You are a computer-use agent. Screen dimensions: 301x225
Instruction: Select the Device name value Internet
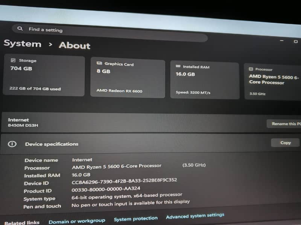coord(82,160)
